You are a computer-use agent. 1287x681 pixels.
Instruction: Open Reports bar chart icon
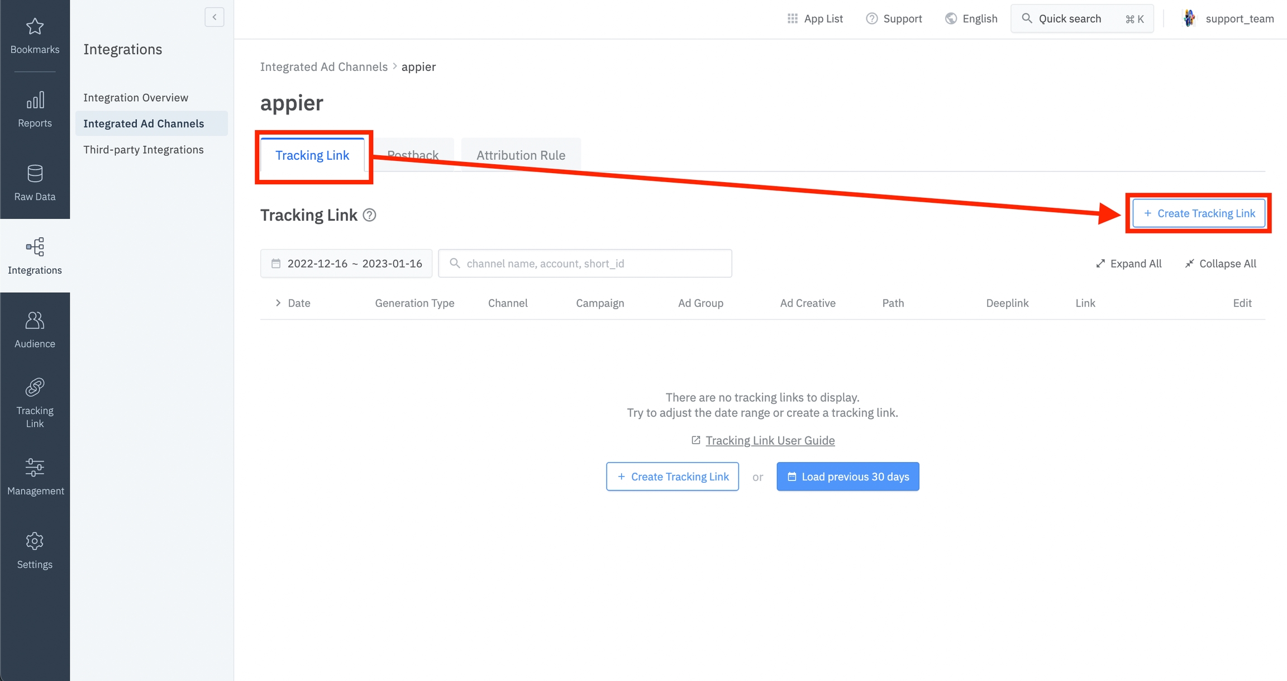point(35,101)
